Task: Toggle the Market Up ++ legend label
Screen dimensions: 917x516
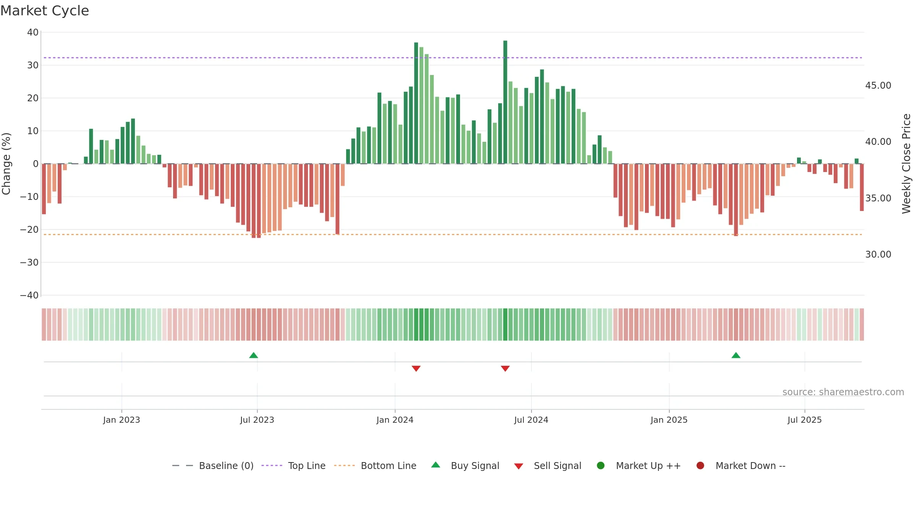Action: [648, 466]
